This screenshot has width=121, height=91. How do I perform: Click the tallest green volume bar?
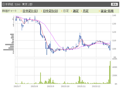110,72
